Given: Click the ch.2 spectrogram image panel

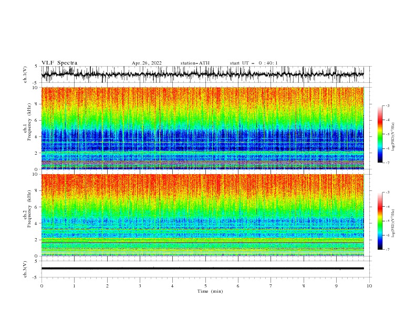Looking at the screenshot, I should [x=203, y=215].
